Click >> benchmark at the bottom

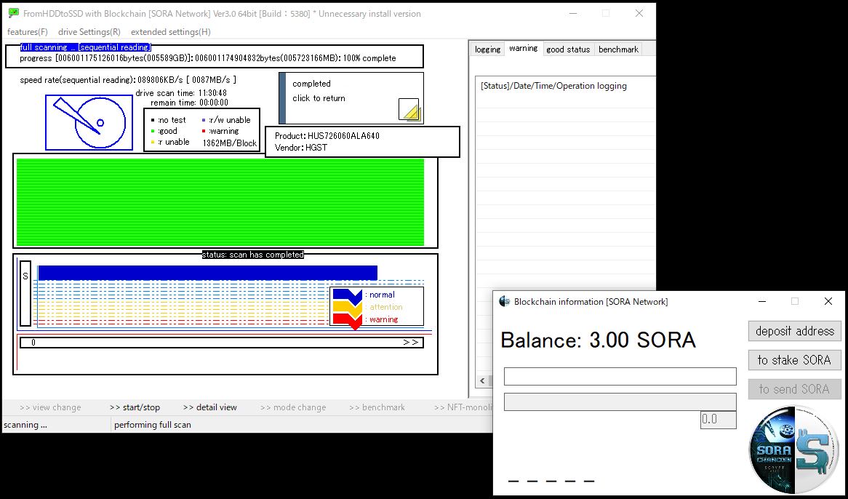(x=377, y=407)
